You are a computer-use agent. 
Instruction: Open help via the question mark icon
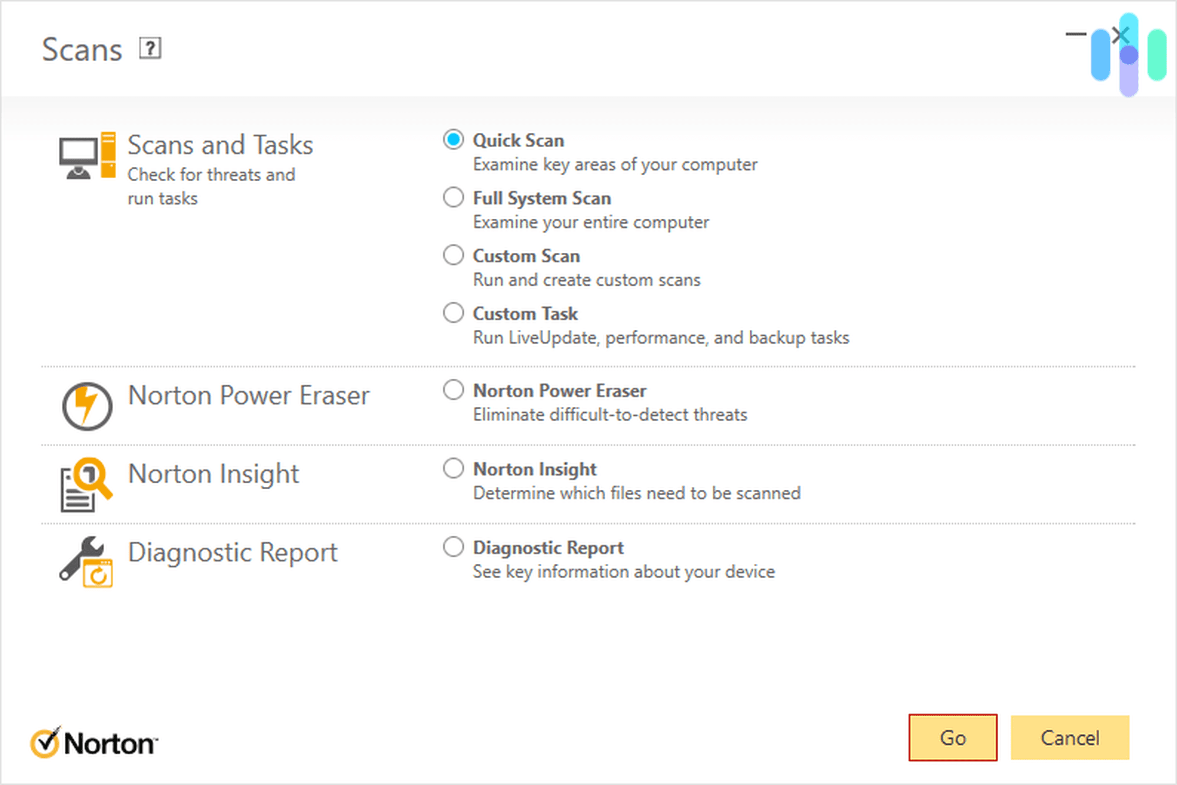tap(151, 49)
